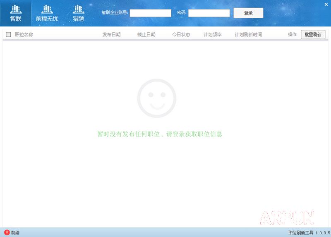Click the red alert status icon
This screenshot has height=237, width=331.
7,232
